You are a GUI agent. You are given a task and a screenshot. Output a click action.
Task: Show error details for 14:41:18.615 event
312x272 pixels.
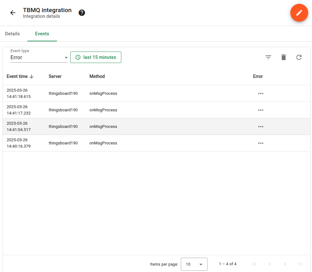(x=260, y=94)
